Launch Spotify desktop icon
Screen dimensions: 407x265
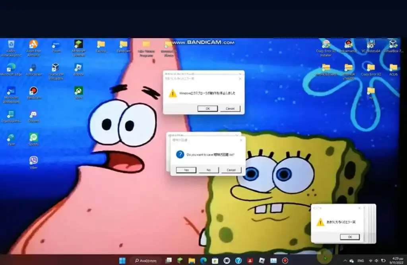[x=33, y=139]
